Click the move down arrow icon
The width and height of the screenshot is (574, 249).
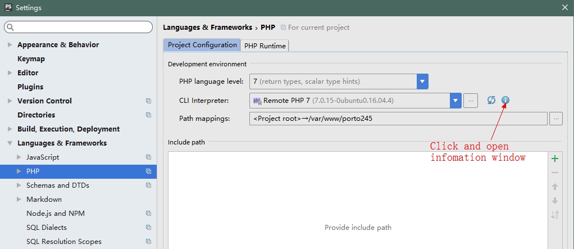pos(555,201)
